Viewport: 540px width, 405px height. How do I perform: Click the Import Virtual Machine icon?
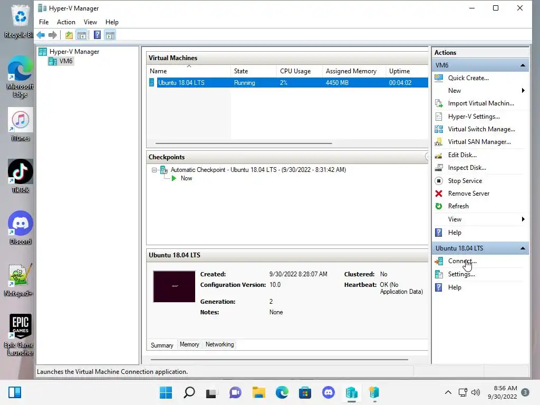click(x=439, y=103)
